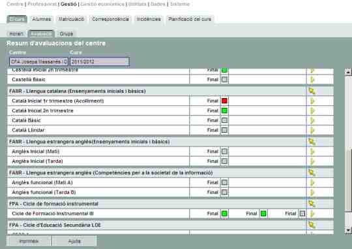352x249 pixels.
Task: Open the Centre dropdown field
Action: (x=39, y=61)
